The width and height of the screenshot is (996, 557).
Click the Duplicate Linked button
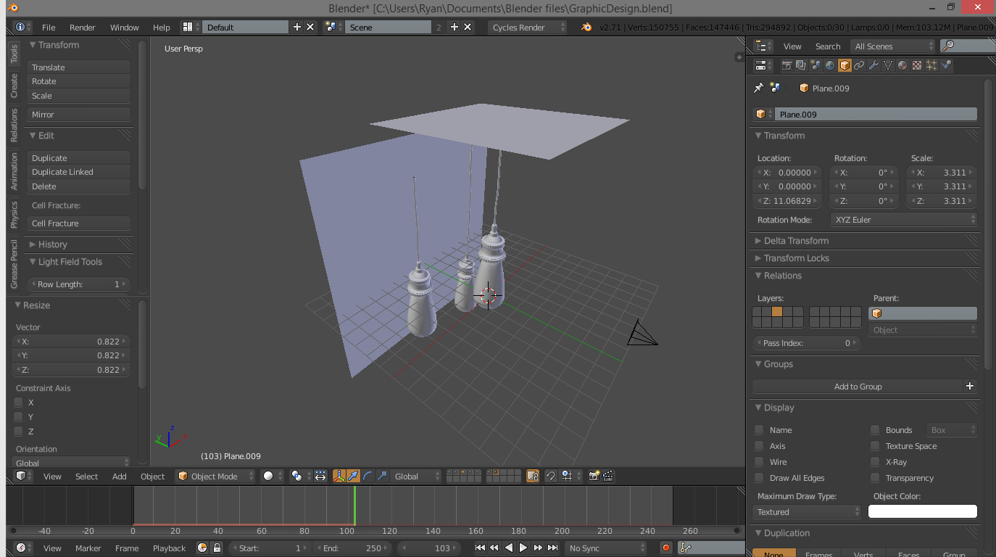click(78, 172)
